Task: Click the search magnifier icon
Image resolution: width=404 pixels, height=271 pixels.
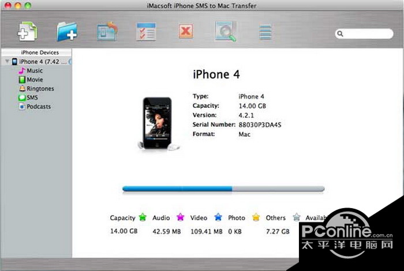Action: pos(340,33)
